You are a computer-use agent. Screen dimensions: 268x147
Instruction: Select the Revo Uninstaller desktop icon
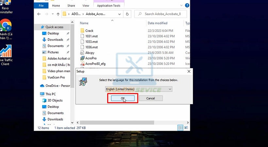click(x=6, y=7)
